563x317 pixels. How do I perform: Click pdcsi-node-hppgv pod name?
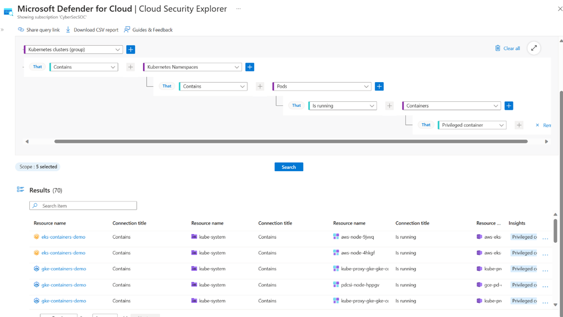[x=360, y=285]
